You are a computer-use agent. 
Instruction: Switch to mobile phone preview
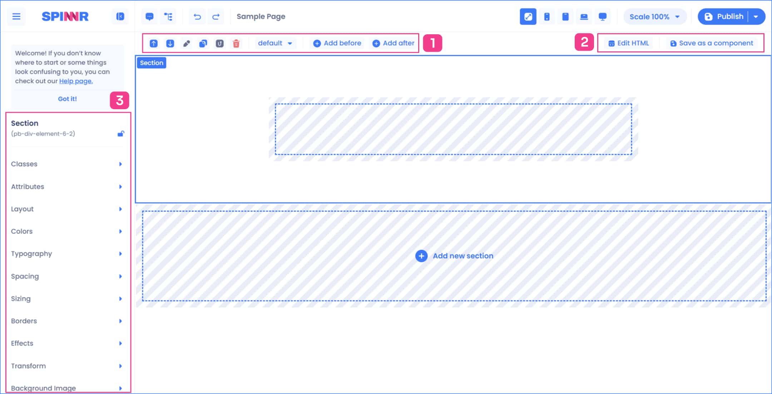click(x=547, y=16)
